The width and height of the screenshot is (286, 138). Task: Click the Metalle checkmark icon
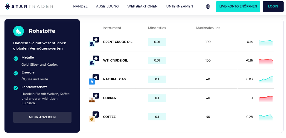click(x=16, y=59)
